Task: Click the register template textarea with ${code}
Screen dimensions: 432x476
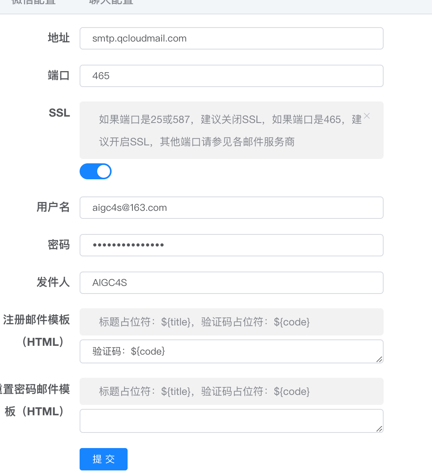Action: (231, 351)
